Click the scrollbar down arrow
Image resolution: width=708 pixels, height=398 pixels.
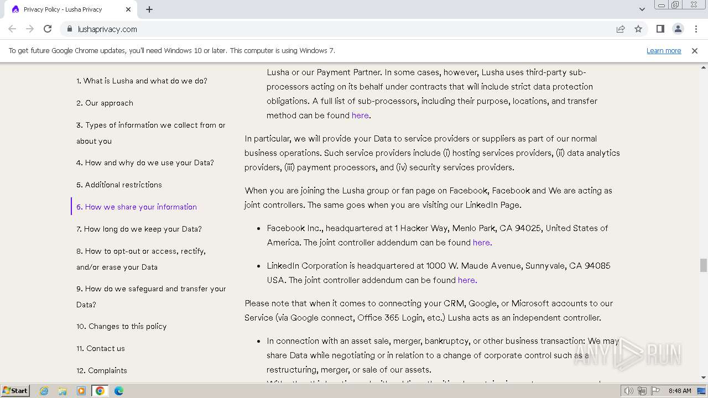click(703, 378)
